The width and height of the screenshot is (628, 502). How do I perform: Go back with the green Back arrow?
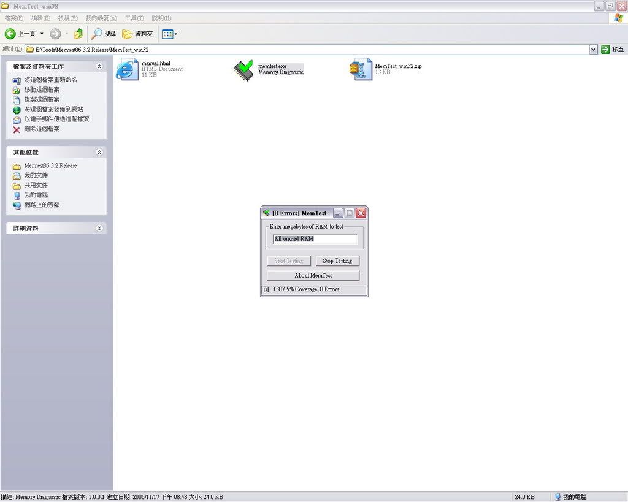click(x=10, y=34)
